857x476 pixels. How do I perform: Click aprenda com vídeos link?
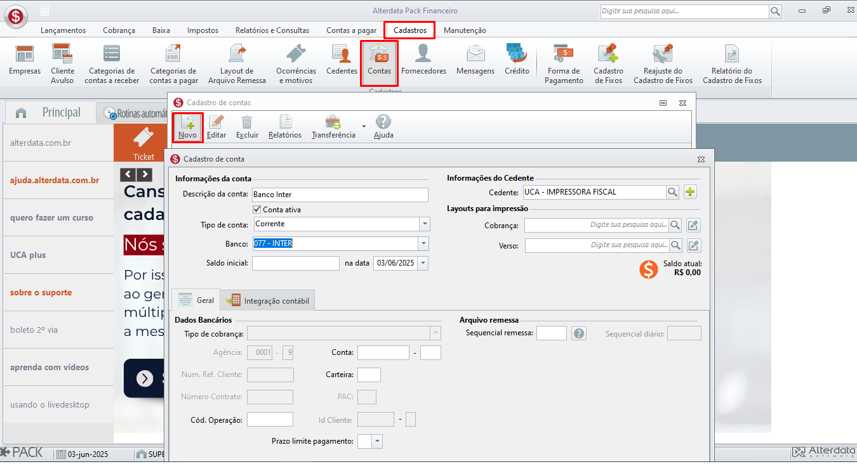pos(50,367)
